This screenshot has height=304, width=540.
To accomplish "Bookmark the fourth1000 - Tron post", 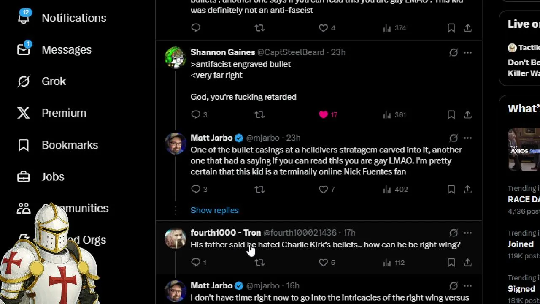I will pyautogui.click(x=451, y=262).
